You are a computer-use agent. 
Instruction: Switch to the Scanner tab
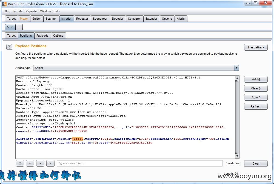tap(51, 19)
